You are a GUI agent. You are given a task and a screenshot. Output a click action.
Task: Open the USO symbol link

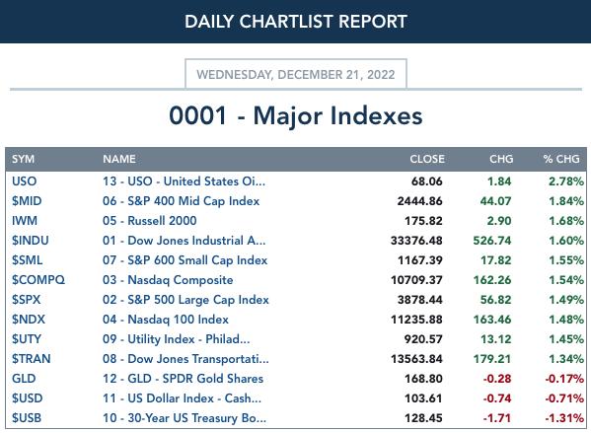click(x=24, y=181)
